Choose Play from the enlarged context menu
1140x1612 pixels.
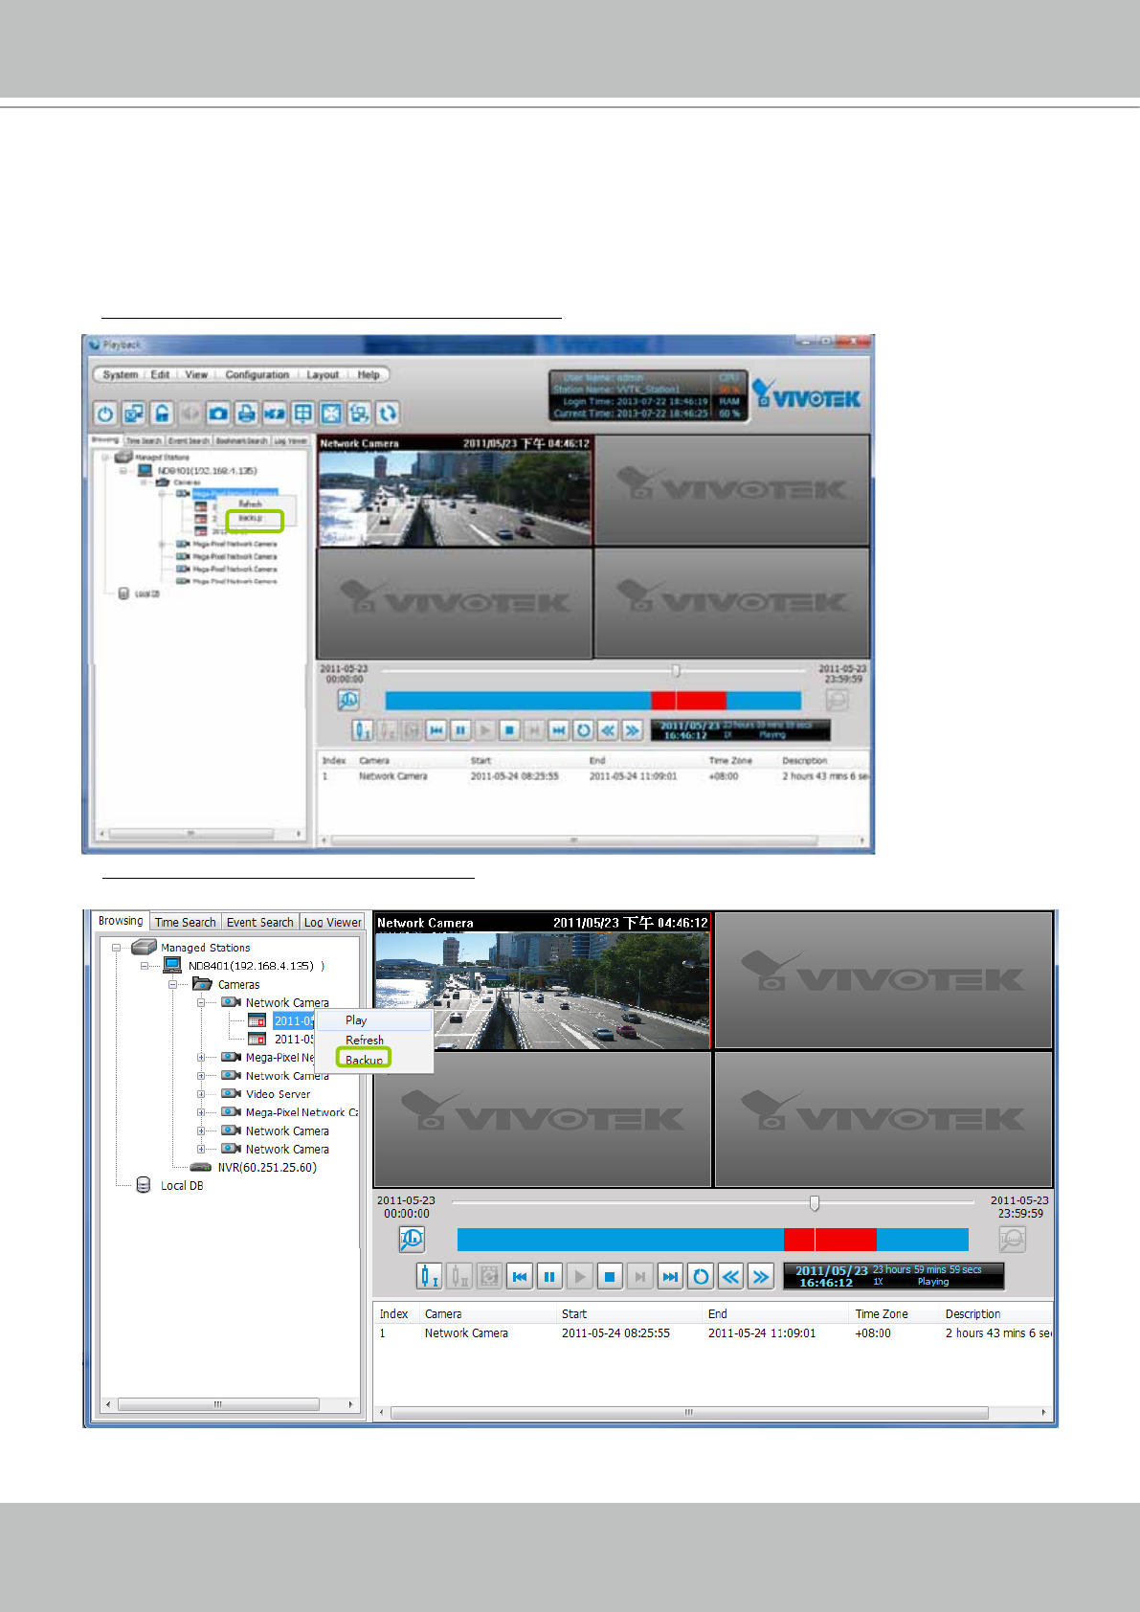pyautogui.click(x=374, y=1020)
